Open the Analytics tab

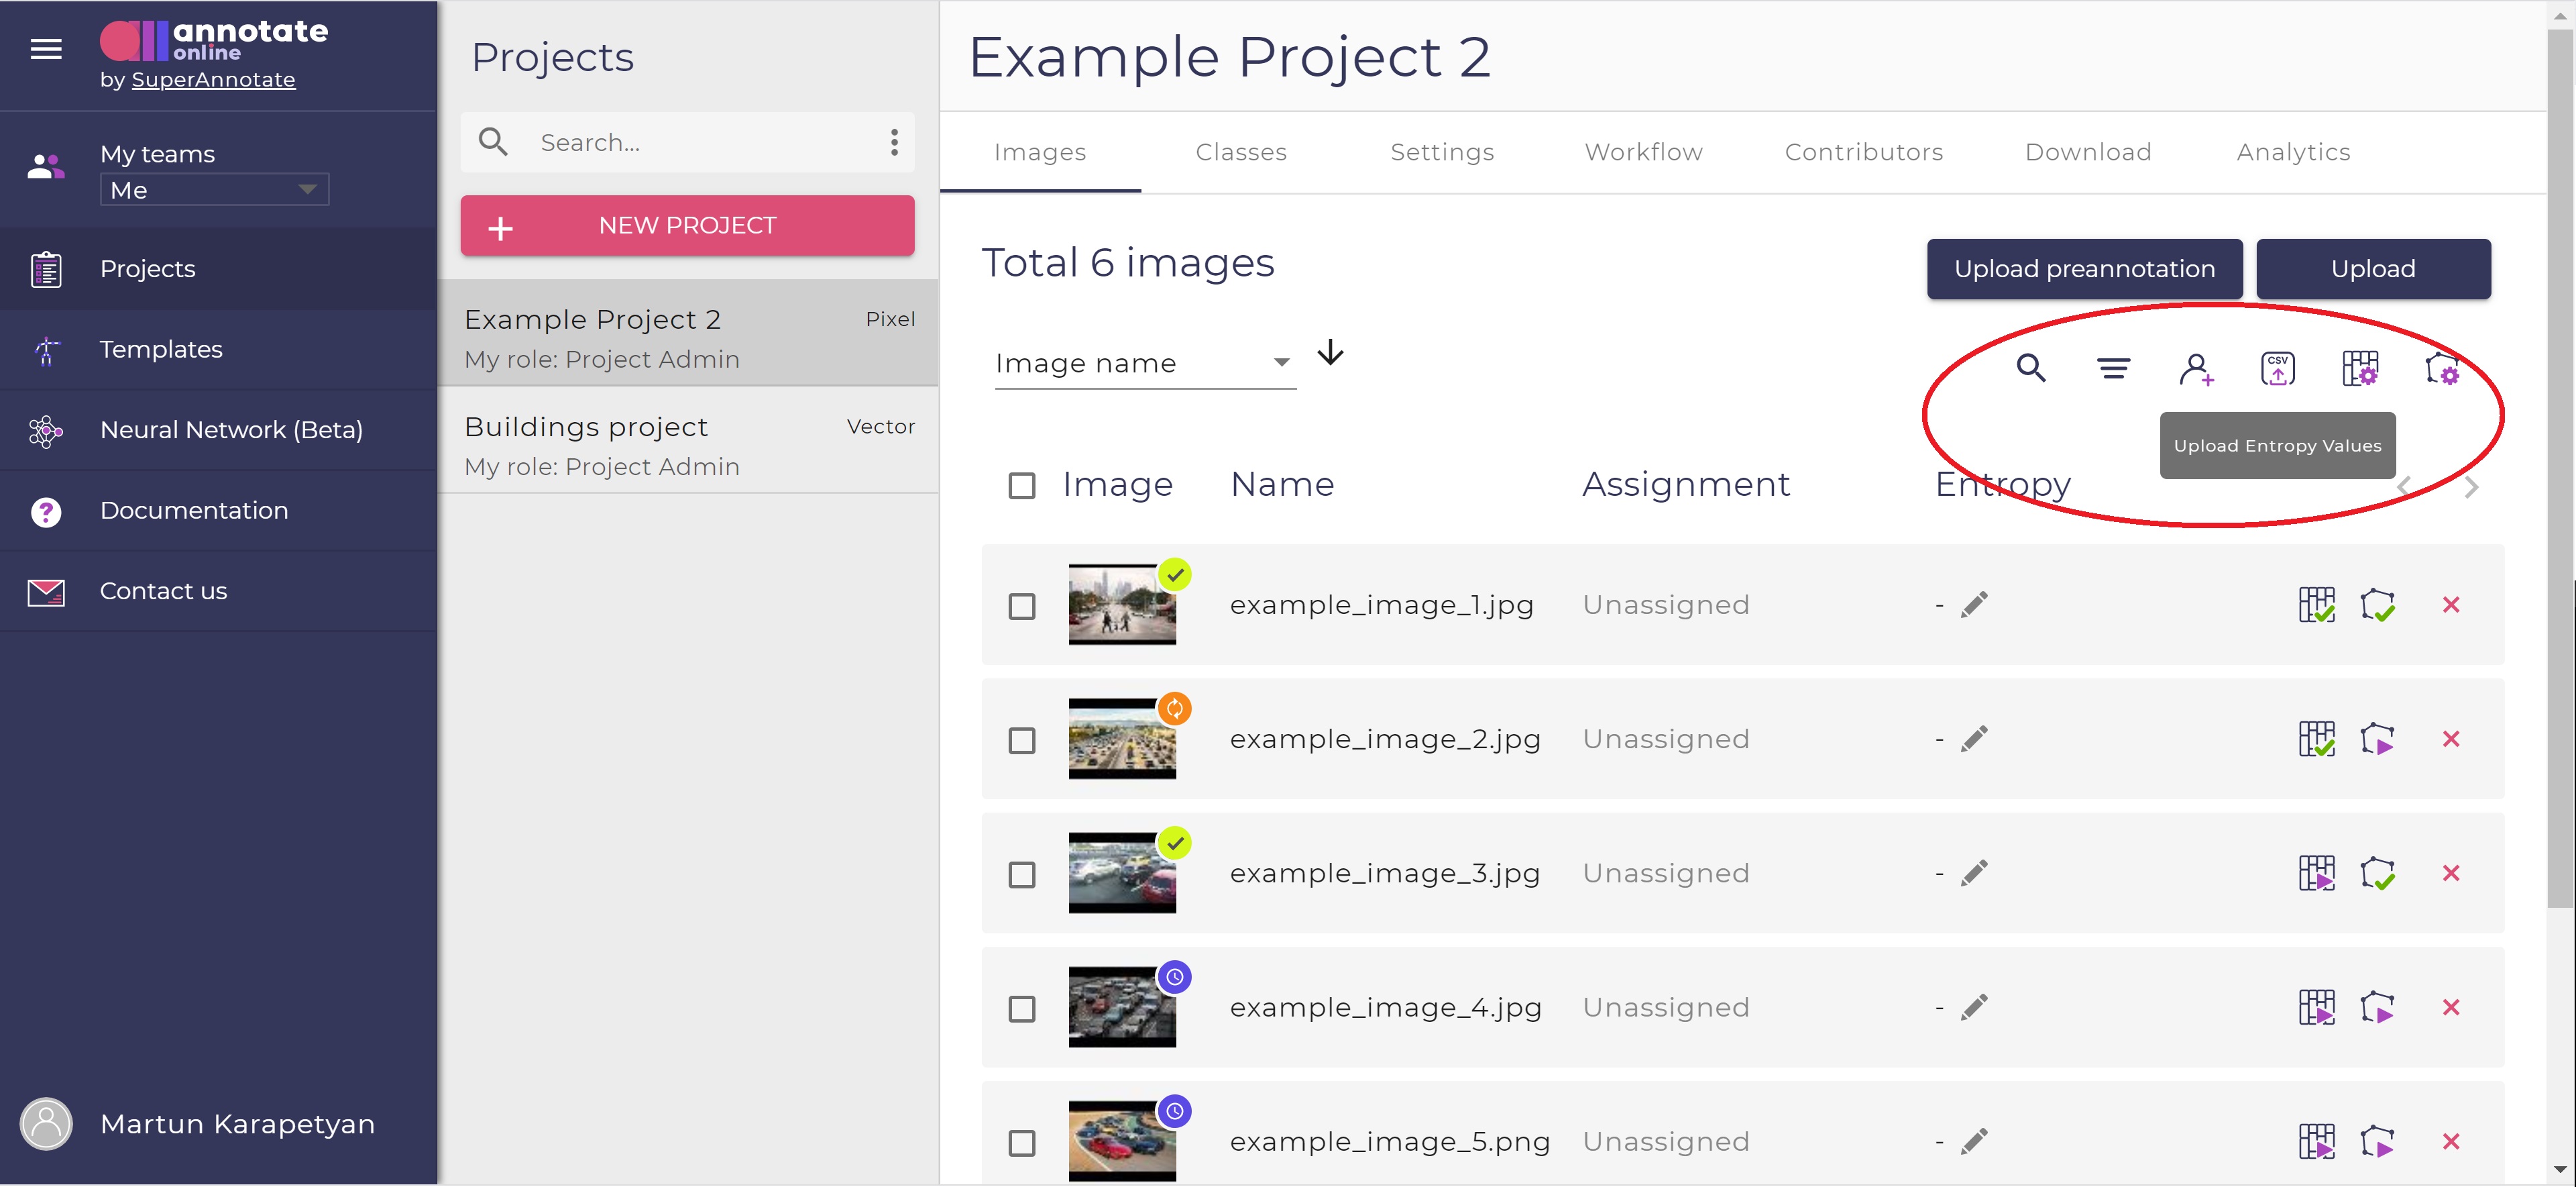(x=2292, y=152)
